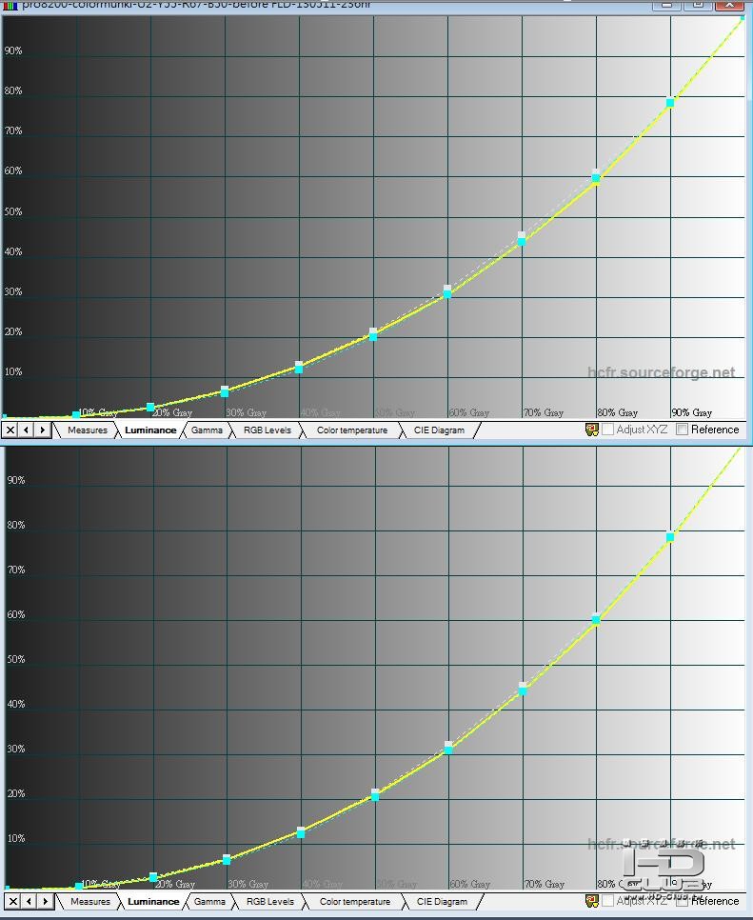Select the 90% Gray data point, lower graph

click(670, 537)
